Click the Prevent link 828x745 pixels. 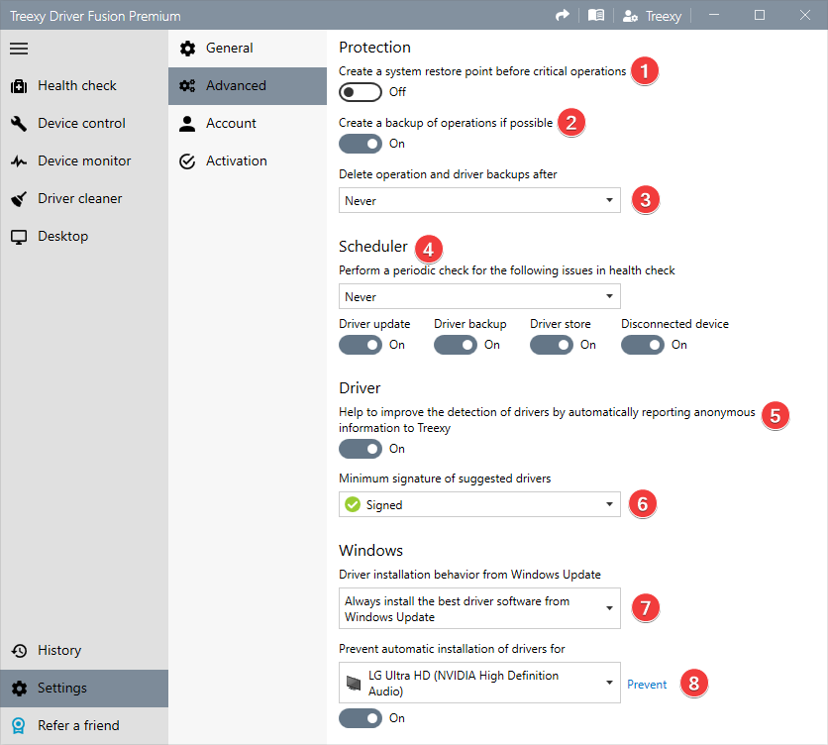[x=647, y=684]
